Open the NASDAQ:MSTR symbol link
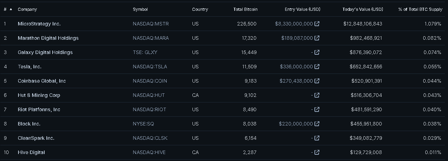 tap(151, 24)
